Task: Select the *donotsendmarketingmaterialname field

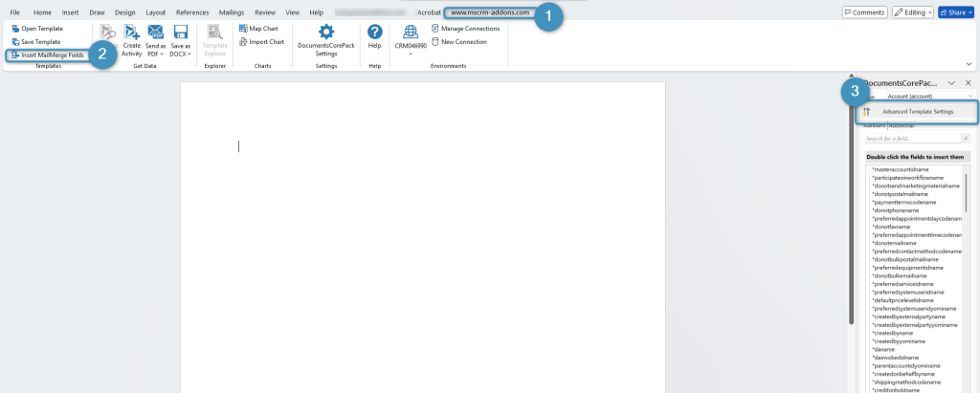Action: pyautogui.click(x=915, y=186)
